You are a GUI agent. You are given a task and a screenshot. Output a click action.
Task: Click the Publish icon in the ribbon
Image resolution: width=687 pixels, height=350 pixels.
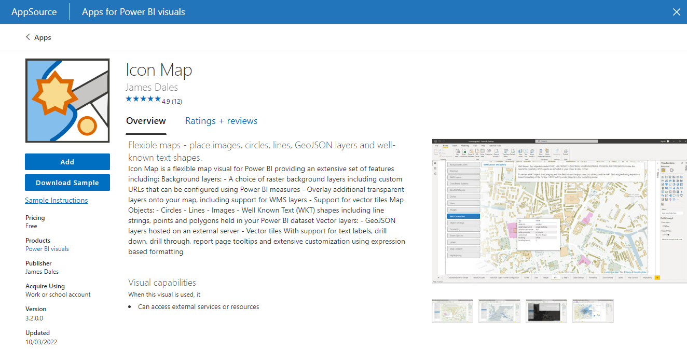pos(566,151)
